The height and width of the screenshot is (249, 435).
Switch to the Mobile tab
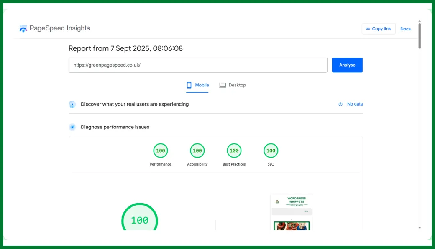tap(197, 85)
